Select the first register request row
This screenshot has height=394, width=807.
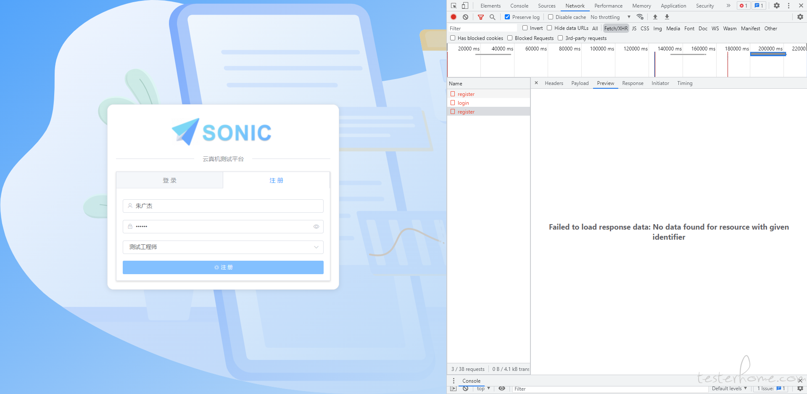pos(488,94)
